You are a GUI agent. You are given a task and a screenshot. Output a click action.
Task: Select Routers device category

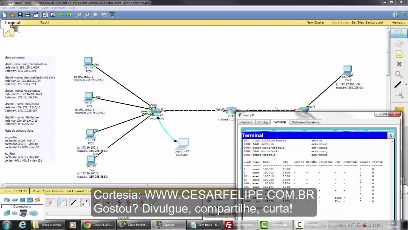tap(7, 200)
